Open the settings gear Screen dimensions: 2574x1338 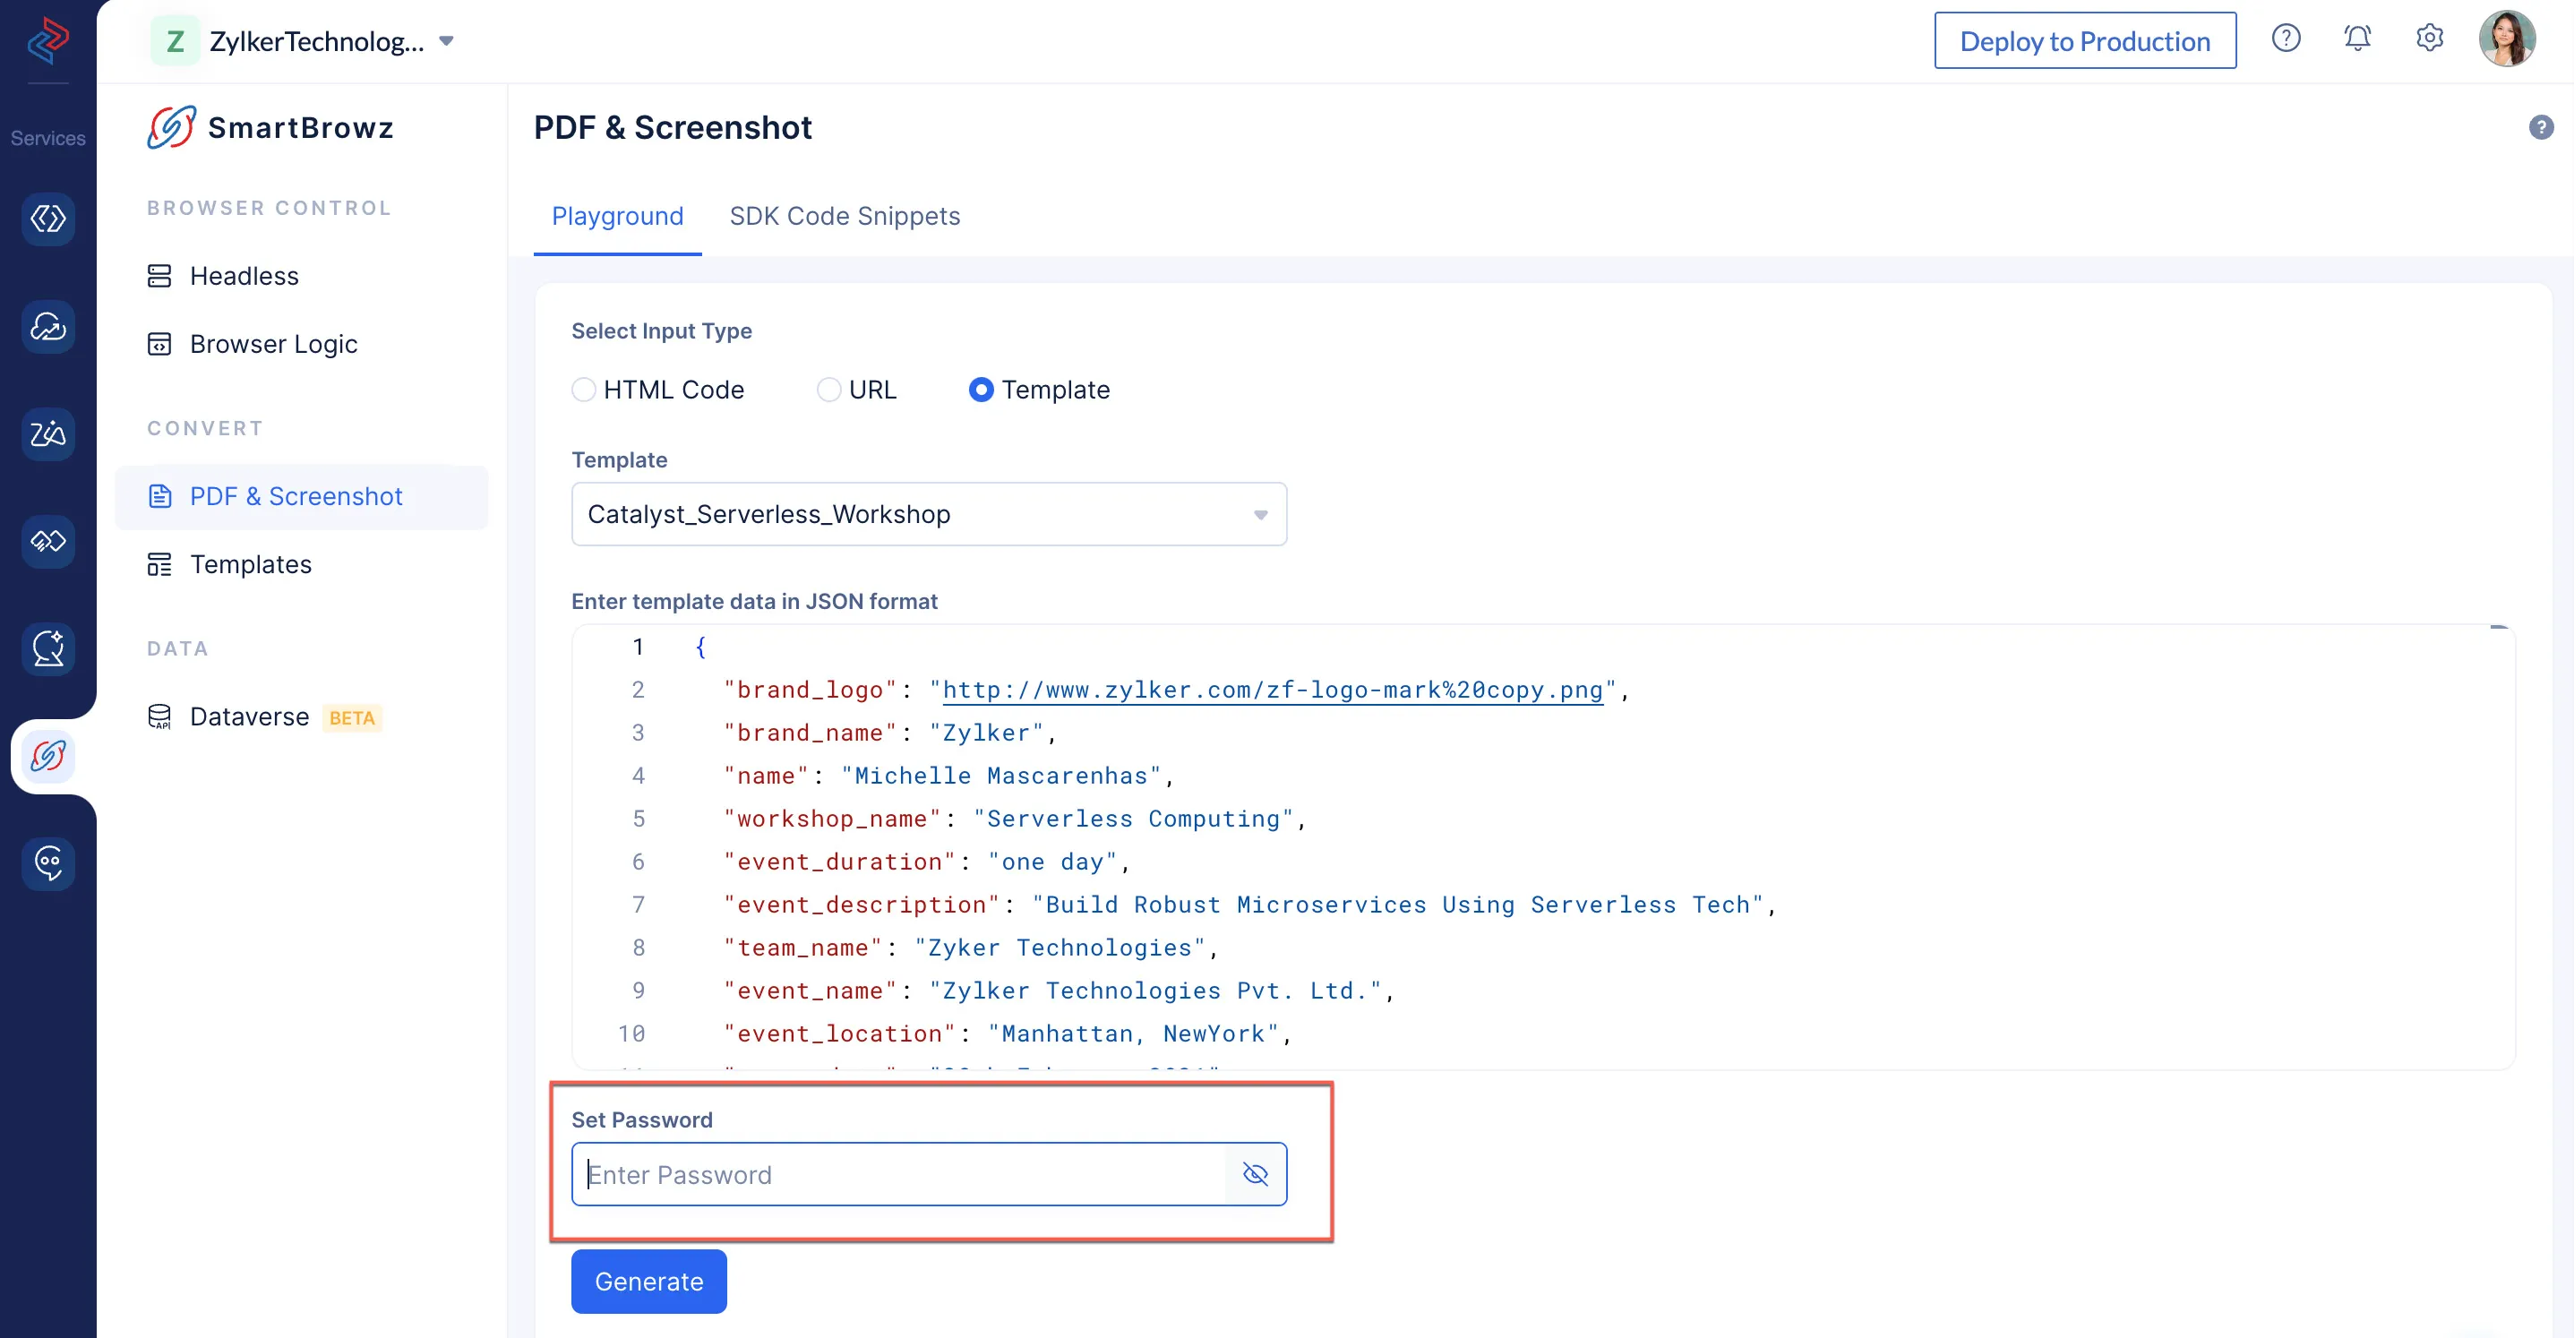tap(2429, 39)
